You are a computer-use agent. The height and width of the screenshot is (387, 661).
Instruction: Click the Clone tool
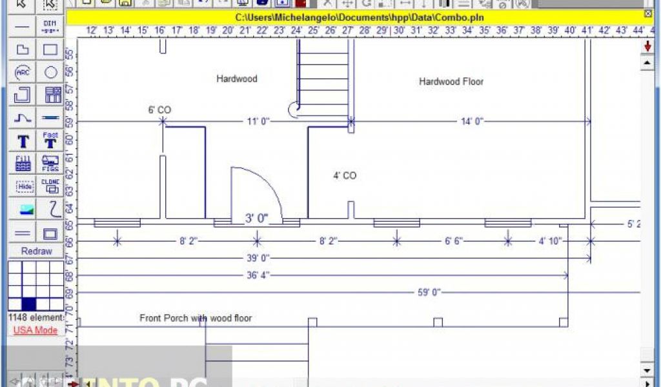tap(50, 186)
